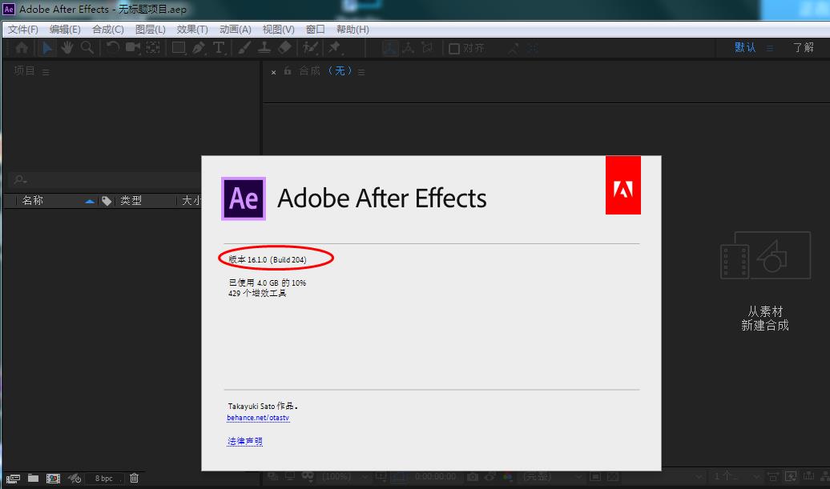Select the Rectangle shape tool
The height and width of the screenshot is (489, 830).
[179, 48]
